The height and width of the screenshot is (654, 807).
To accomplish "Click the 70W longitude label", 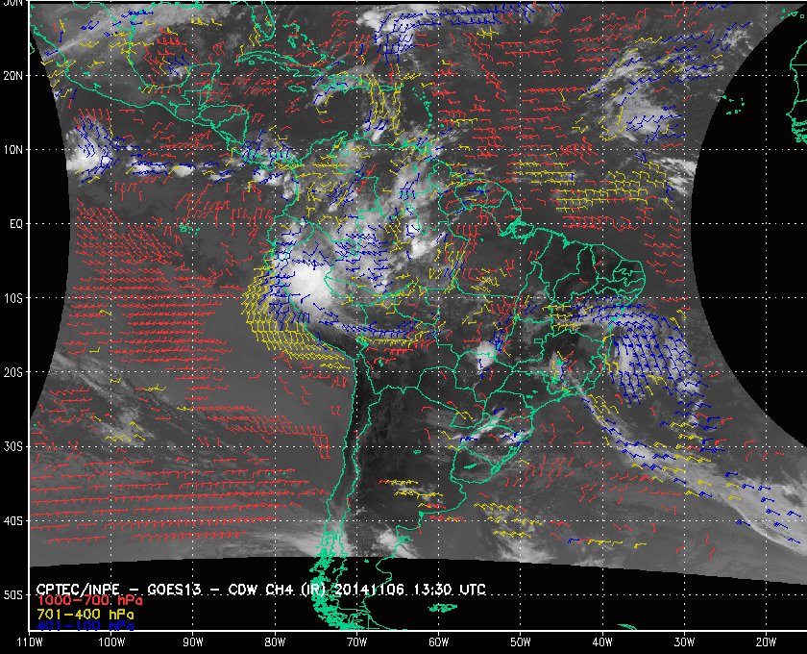I will point(356,642).
